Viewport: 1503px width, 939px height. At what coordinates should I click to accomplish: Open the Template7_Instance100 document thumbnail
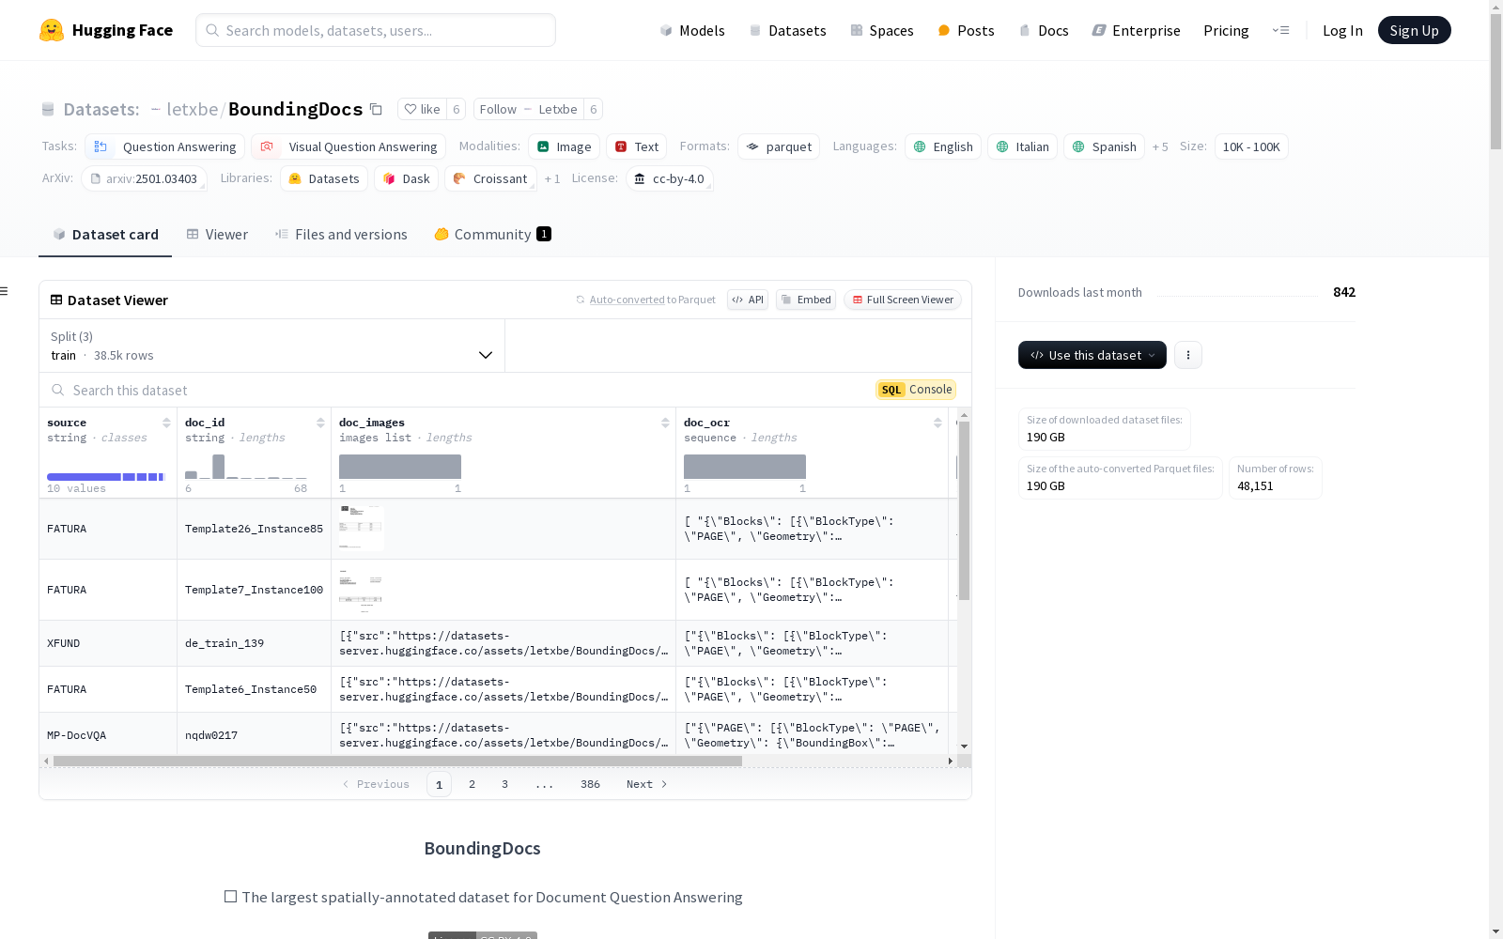pos(362,590)
